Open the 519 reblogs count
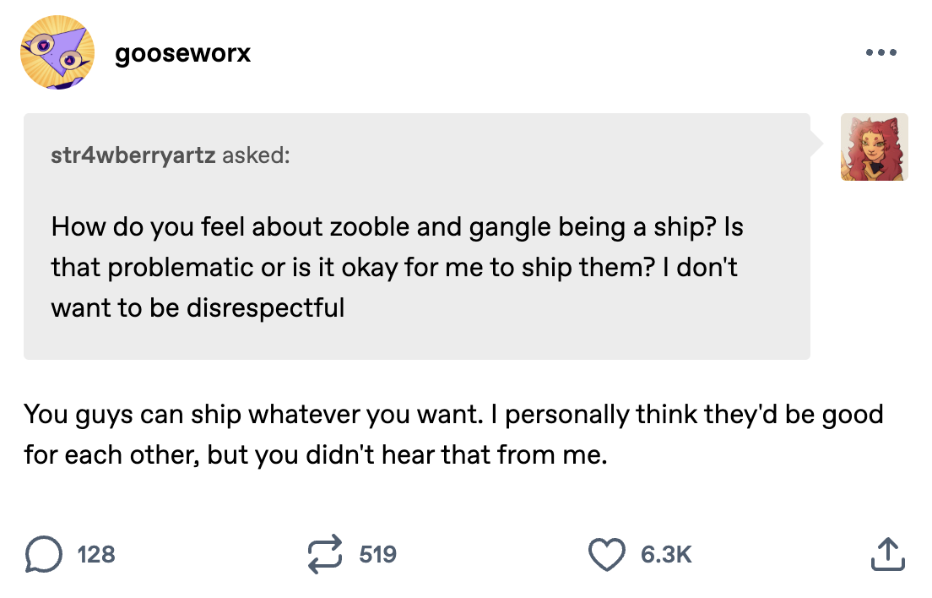The width and height of the screenshot is (932, 598). 377,554
